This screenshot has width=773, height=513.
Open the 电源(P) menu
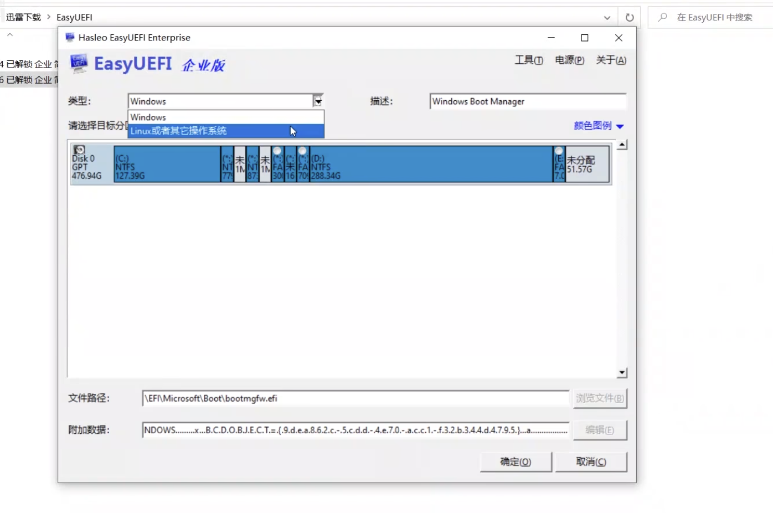click(570, 60)
